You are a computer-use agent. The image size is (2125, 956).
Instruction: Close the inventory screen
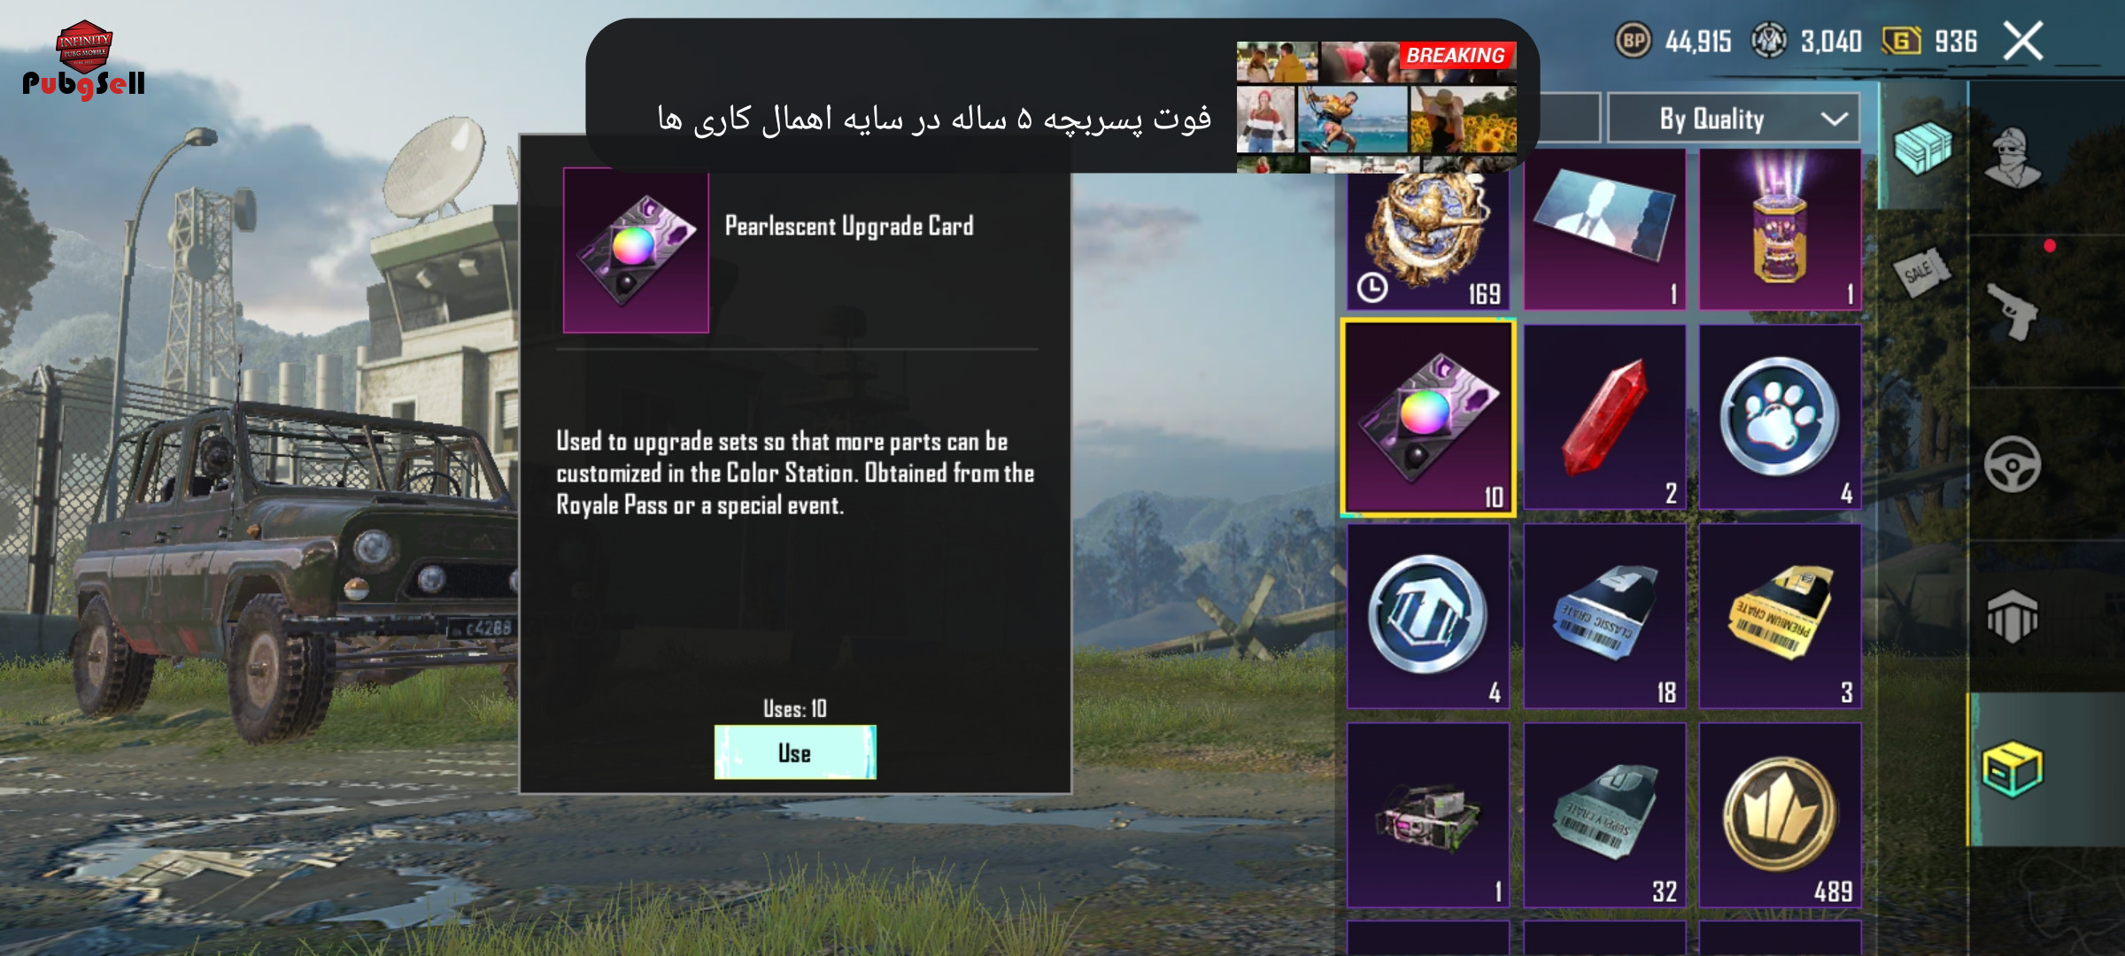[2024, 41]
